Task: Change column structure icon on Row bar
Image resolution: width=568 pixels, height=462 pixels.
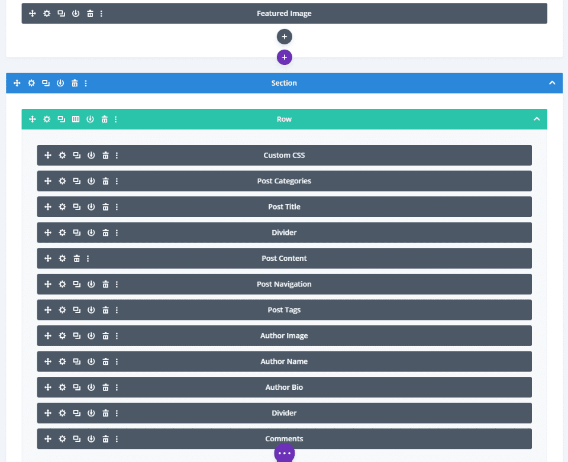Action: [x=76, y=119]
